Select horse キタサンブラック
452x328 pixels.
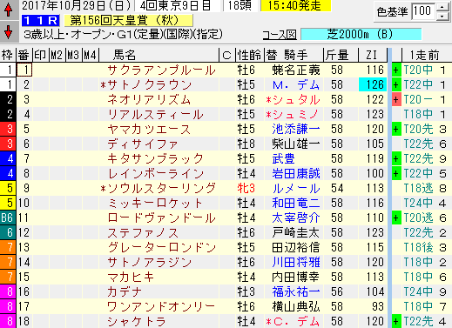click(155, 159)
